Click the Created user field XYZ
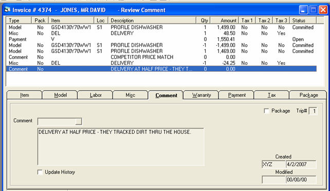 tap(273, 164)
